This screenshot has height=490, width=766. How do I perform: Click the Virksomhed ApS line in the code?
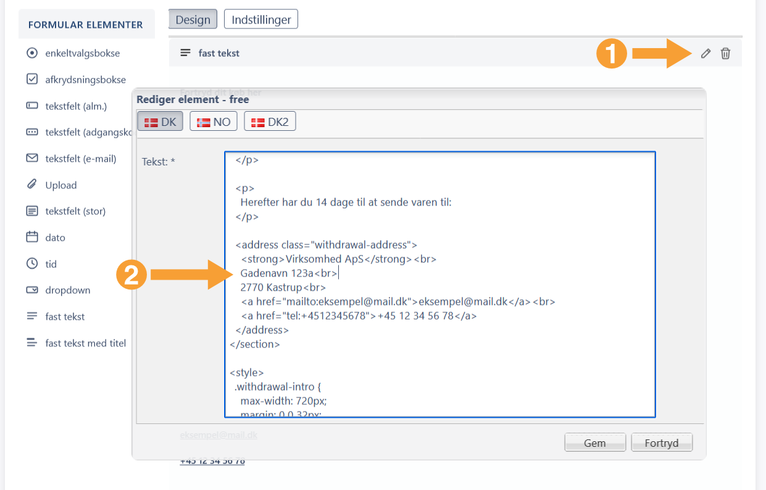point(339,259)
